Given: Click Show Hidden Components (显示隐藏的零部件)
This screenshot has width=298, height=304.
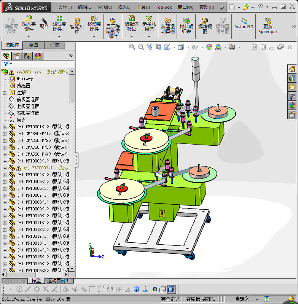Looking at the screenshot, I should [113, 28].
